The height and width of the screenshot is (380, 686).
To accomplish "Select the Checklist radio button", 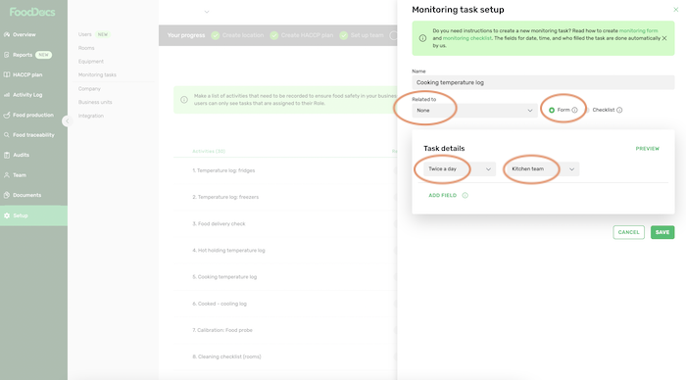I will pyautogui.click(x=588, y=111).
